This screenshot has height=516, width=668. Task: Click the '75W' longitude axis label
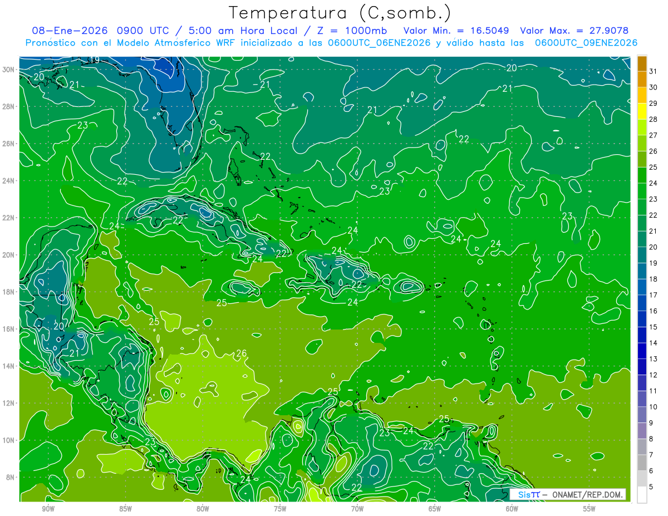[280, 509]
